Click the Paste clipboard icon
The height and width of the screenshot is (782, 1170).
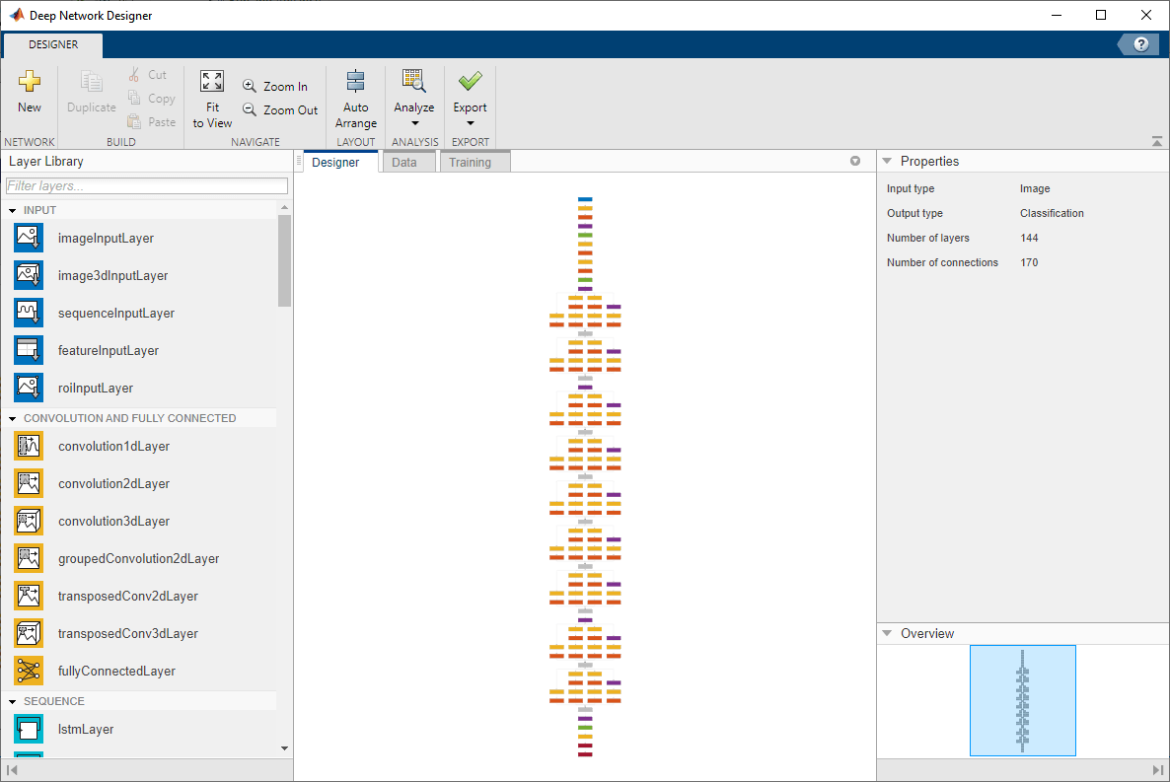[x=134, y=121]
